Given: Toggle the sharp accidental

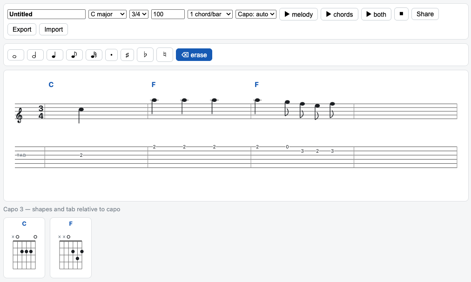Looking at the screenshot, I should 127,55.
